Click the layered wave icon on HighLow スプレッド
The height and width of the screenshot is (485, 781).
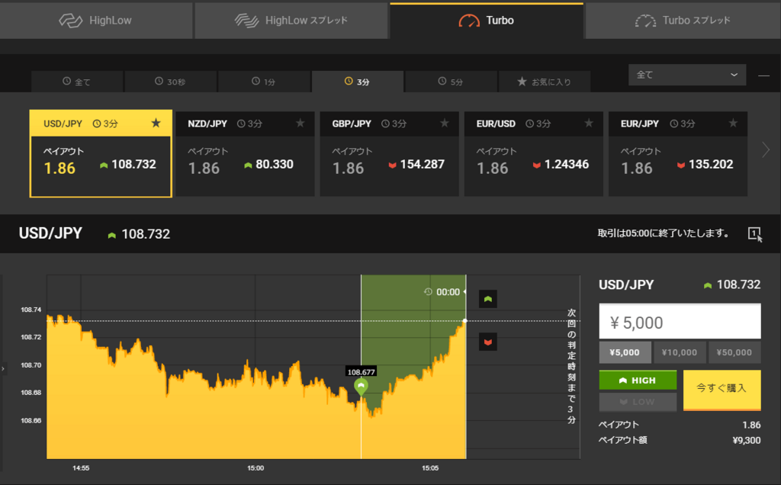click(249, 21)
